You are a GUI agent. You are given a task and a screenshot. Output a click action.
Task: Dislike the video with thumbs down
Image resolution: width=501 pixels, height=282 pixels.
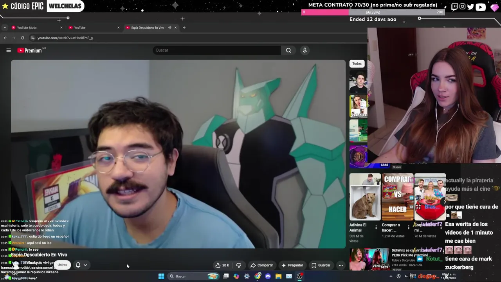pos(239,265)
